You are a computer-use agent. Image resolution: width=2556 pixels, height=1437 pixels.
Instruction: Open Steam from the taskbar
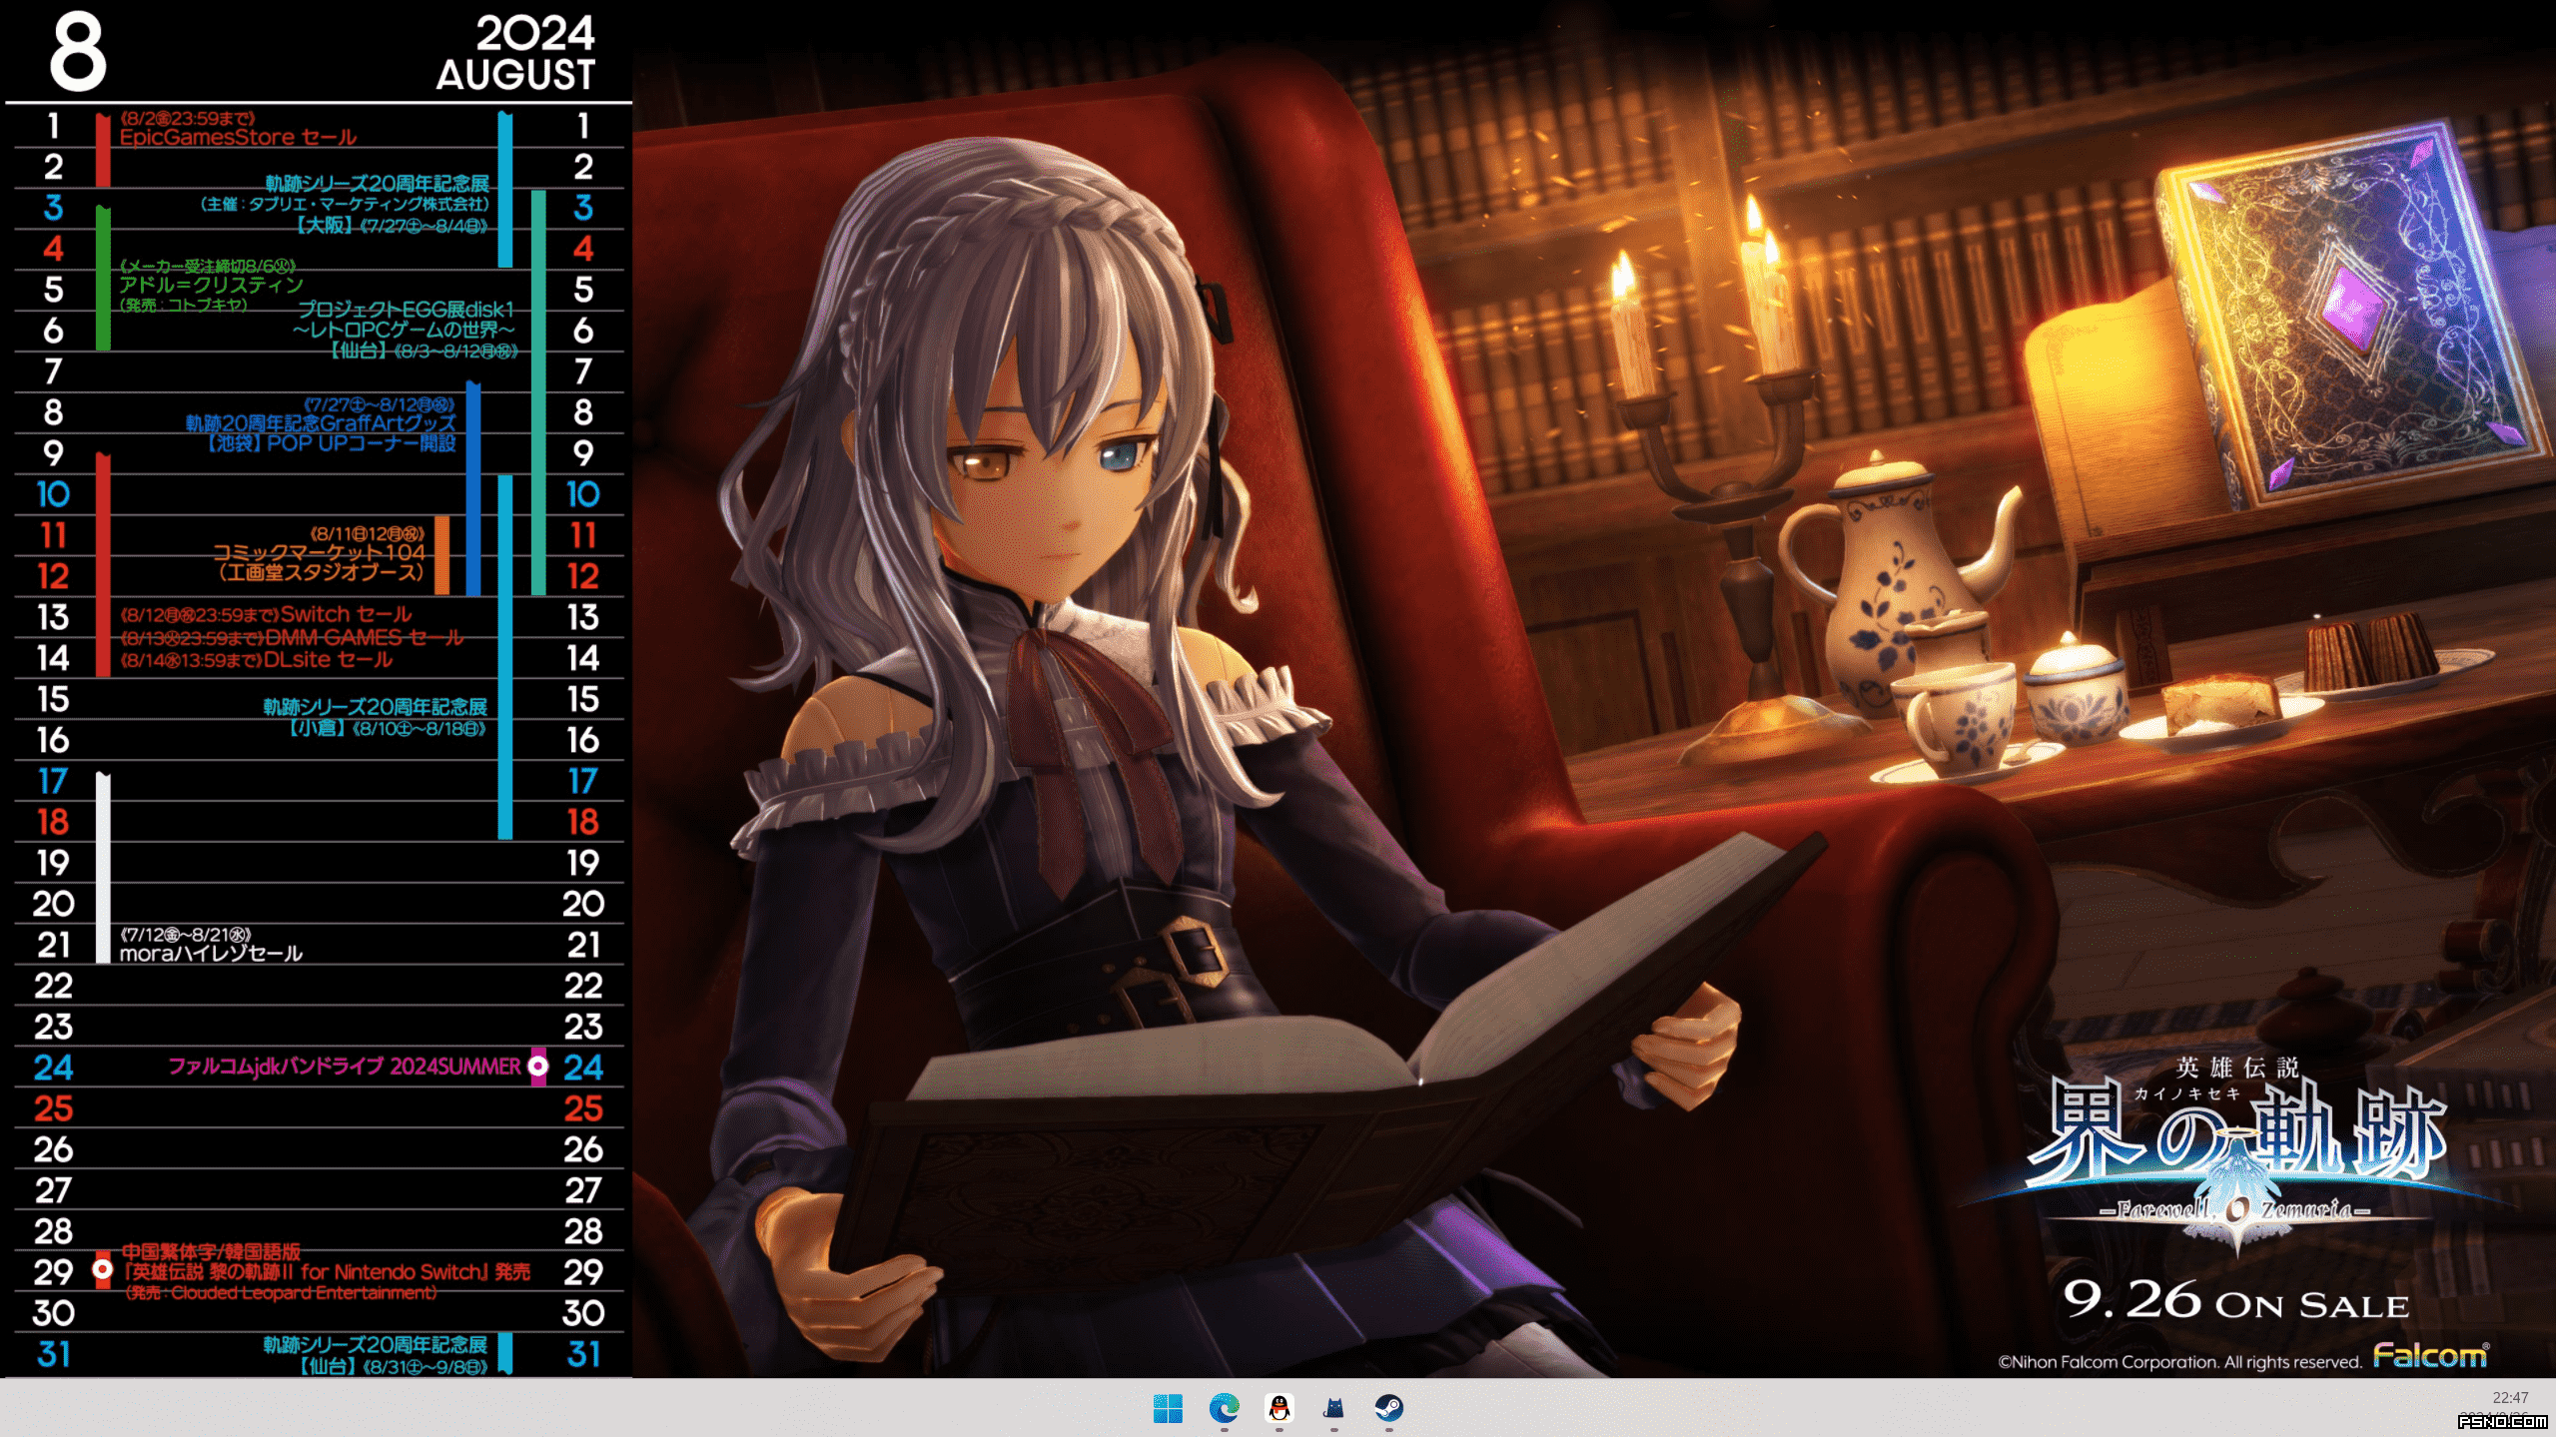click(x=1388, y=1408)
